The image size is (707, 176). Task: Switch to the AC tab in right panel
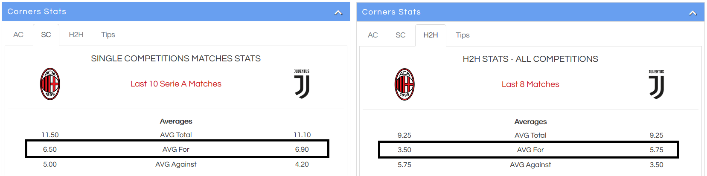click(373, 35)
